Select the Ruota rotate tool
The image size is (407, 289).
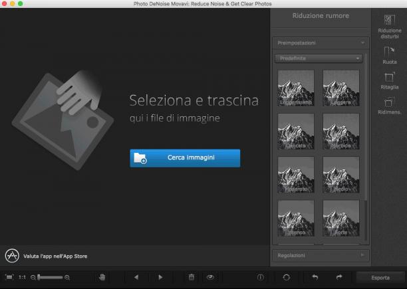pos(389,55)
